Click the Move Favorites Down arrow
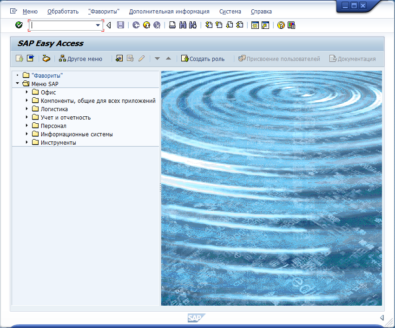The width and height of the screenshot is (395, 328). pos(157,59)
